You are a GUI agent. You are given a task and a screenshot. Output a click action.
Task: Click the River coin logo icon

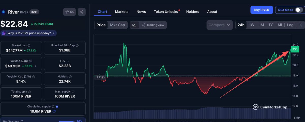[x=4, y=12]
